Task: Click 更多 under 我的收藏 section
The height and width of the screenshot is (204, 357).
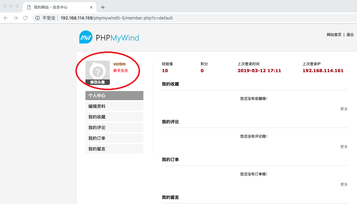Action: pyautogui.click(x=344, y=109)
